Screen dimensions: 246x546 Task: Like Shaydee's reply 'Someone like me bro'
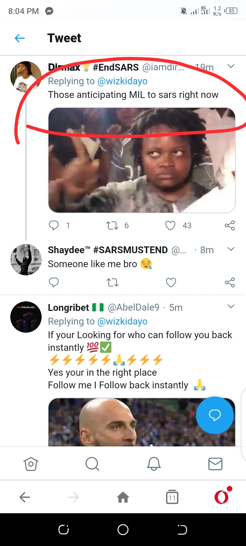pyautogui.click(x=171, y=283)
